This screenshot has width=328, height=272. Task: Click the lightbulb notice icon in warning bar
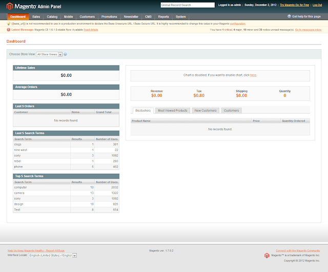coord(8,24)
